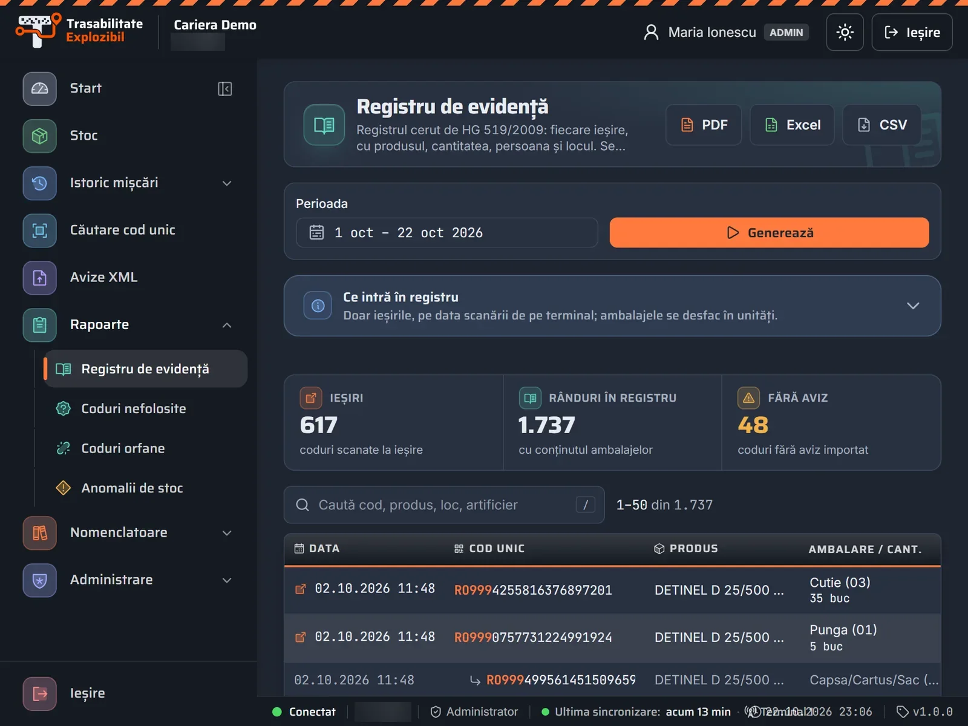Click the Cariera Demo site name

tap(215, 25)
